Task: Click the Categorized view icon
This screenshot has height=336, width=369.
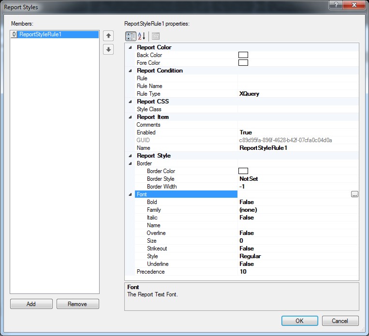Action: tap(131, 36)
